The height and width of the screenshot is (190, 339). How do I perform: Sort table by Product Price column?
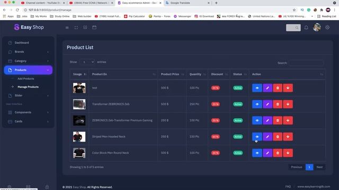[x=172, y=74]
